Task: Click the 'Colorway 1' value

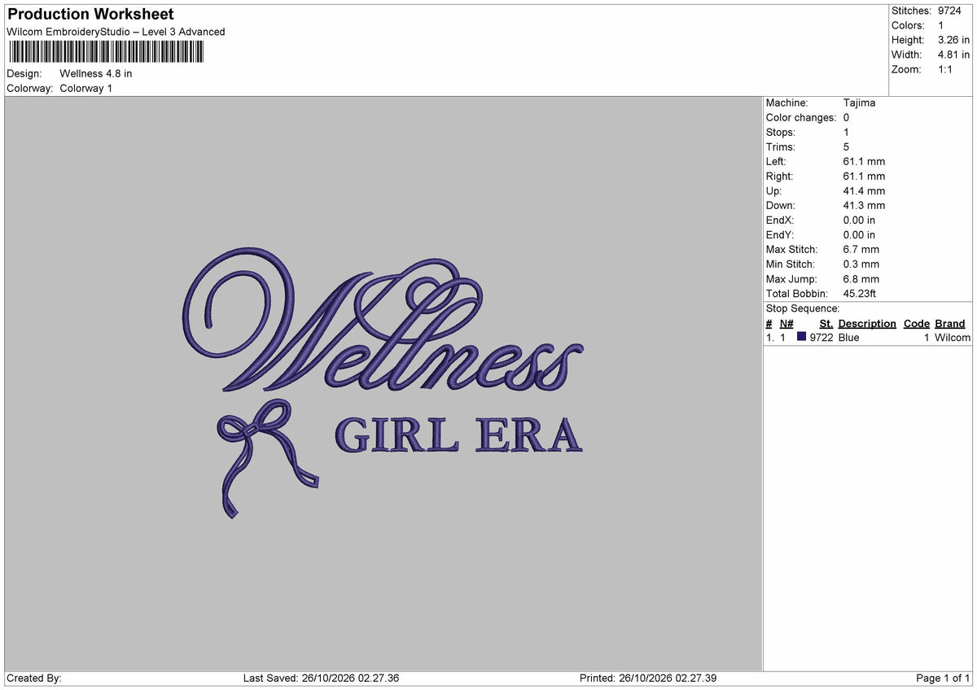Action: 86,88
